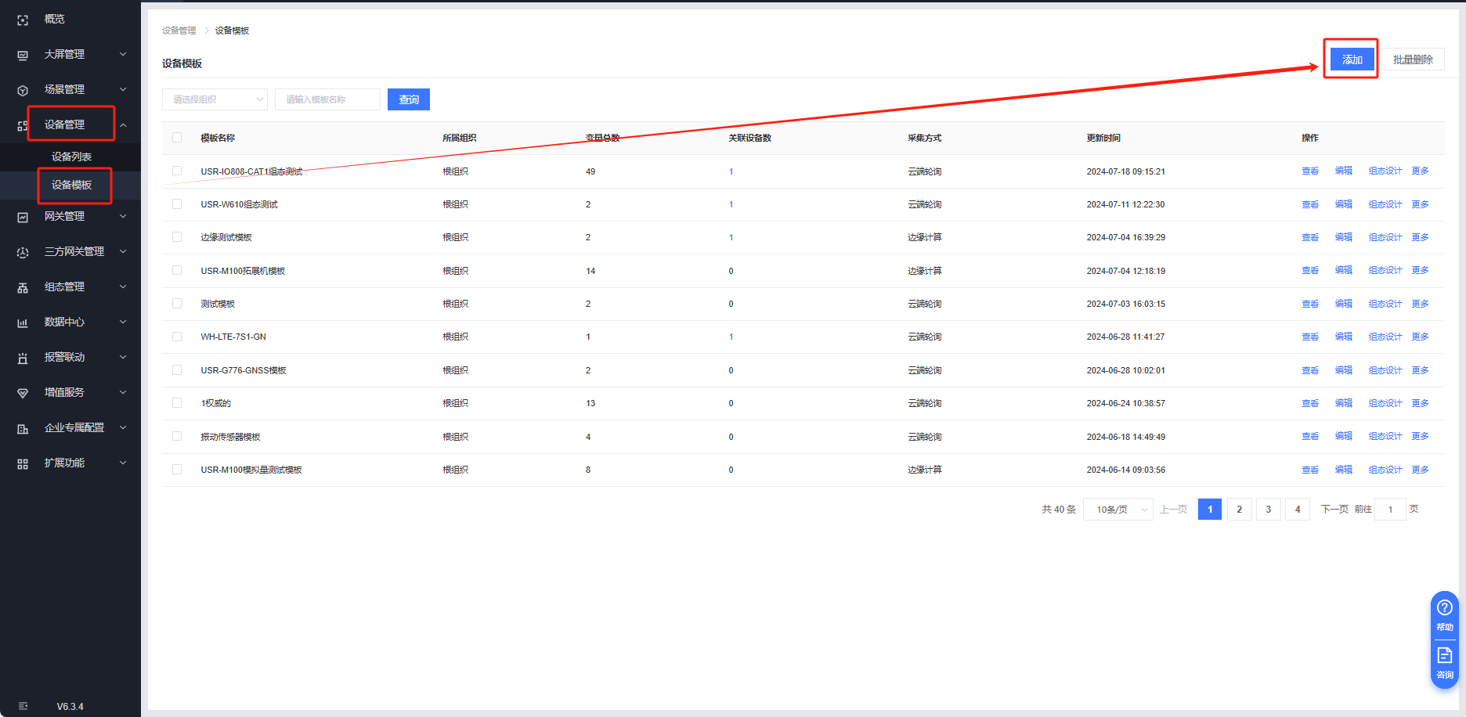Click the Overview (概览) sidebar icon
The height and width of the screenshot is (717, 1466).
(x=23, y=20)
